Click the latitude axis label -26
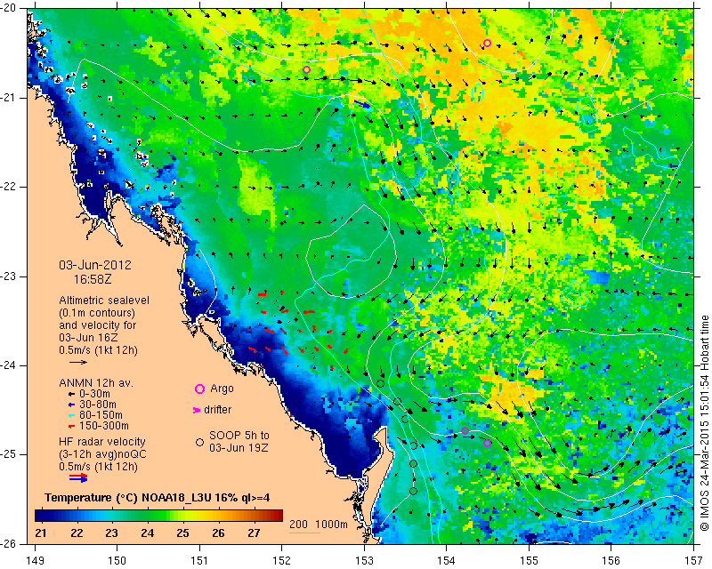The image size is (712, 569). (8, 543)
